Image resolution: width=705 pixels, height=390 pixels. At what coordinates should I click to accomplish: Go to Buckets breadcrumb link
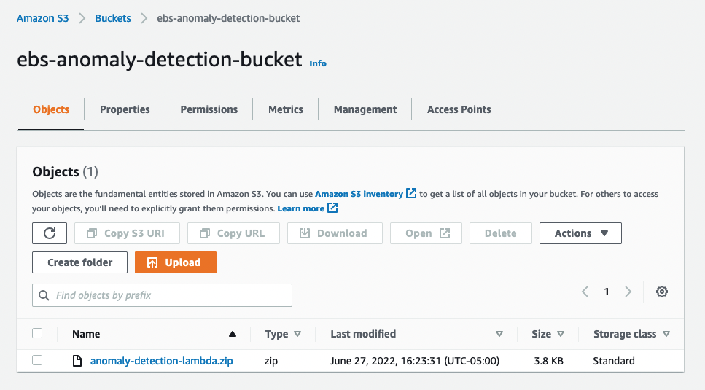113,18
